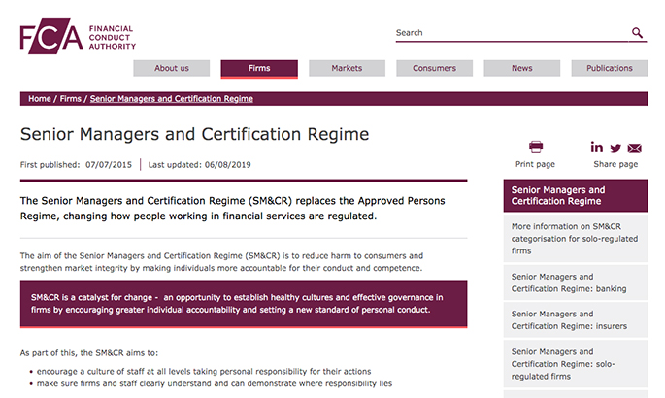This screenshot has width=665, height=398.
Task: Click bullet 'encourage a culture of staff' text
Action: (204, 371)
